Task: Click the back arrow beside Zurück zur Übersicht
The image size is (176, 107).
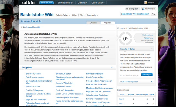Action: (21, 27)
